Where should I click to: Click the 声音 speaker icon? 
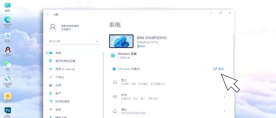pyautogui.click(x=115, y=96)
